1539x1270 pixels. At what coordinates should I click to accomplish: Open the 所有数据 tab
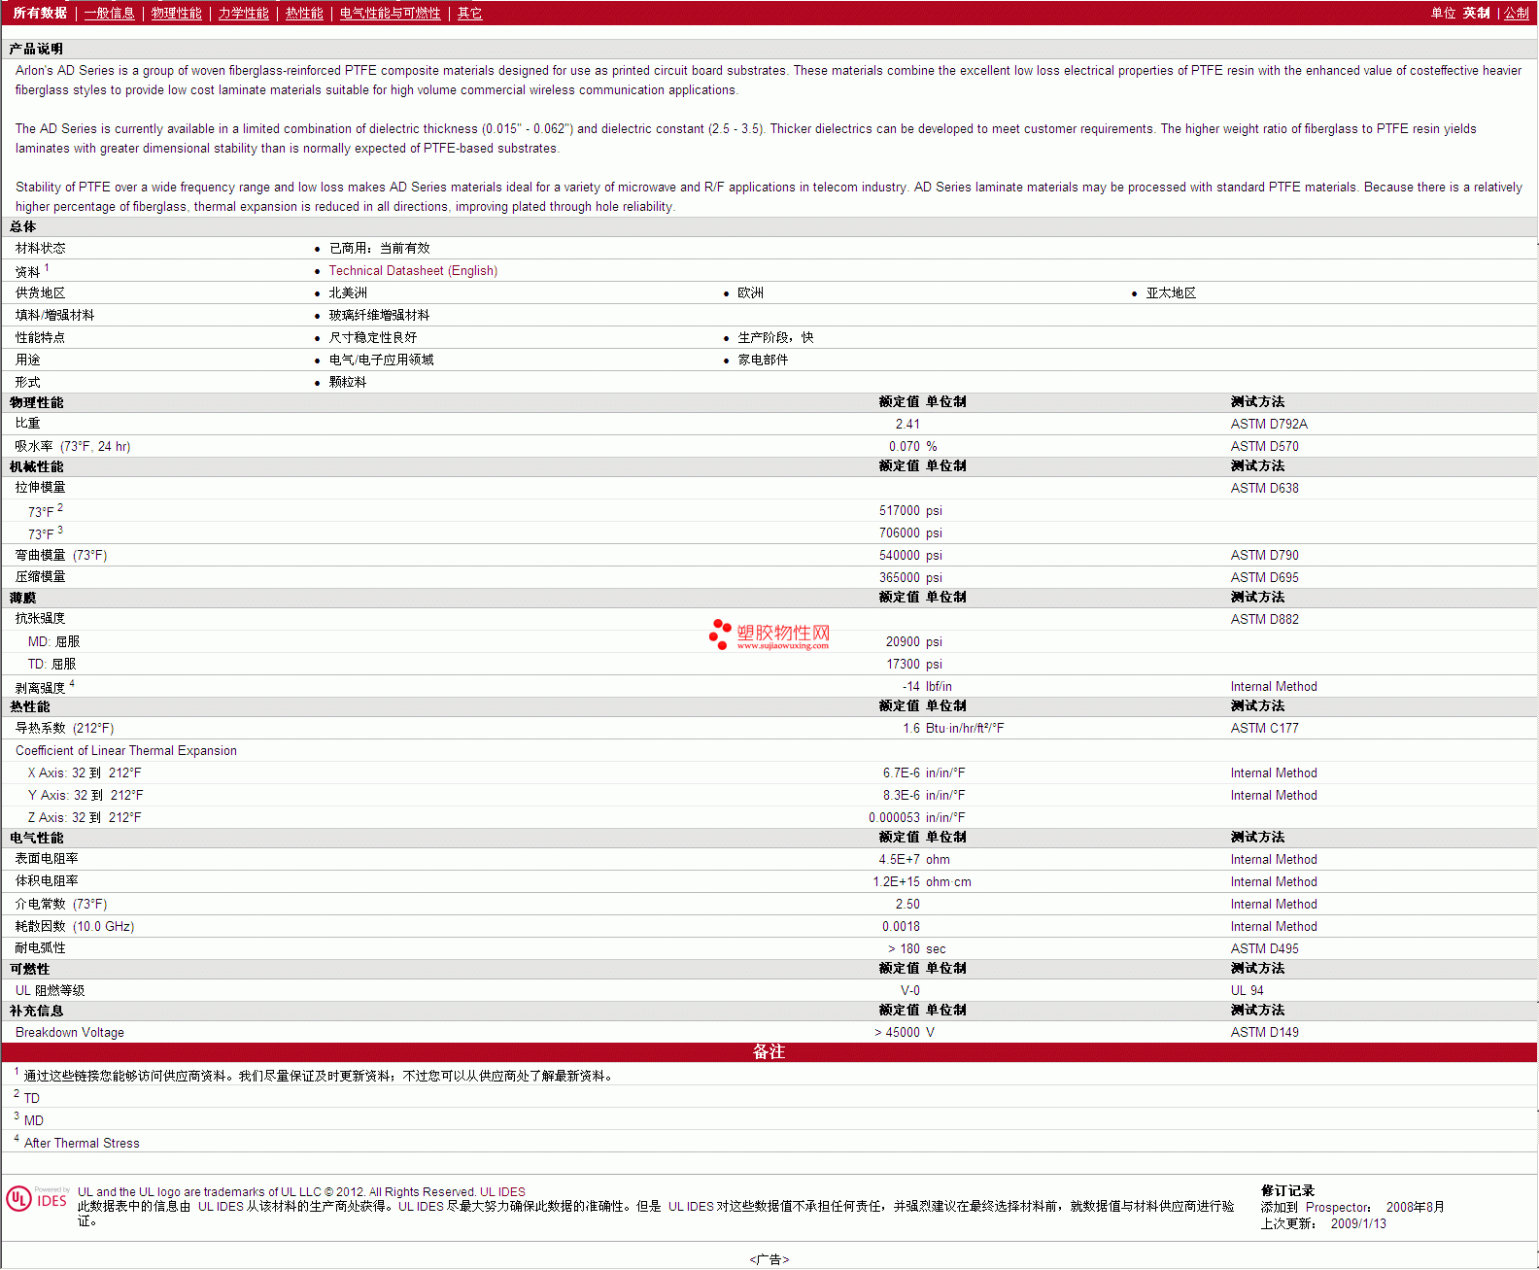tap(40, 14)
